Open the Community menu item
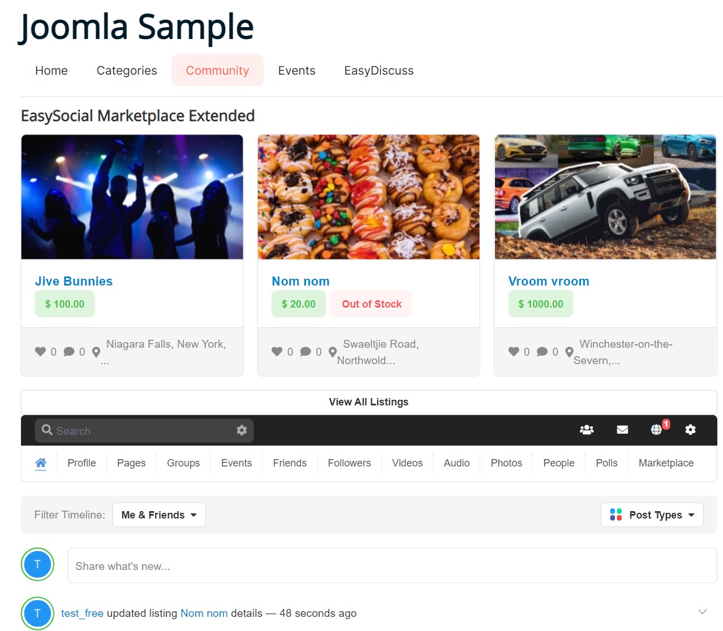The height and width of the screenshot is (631, 723). (218, 71)
